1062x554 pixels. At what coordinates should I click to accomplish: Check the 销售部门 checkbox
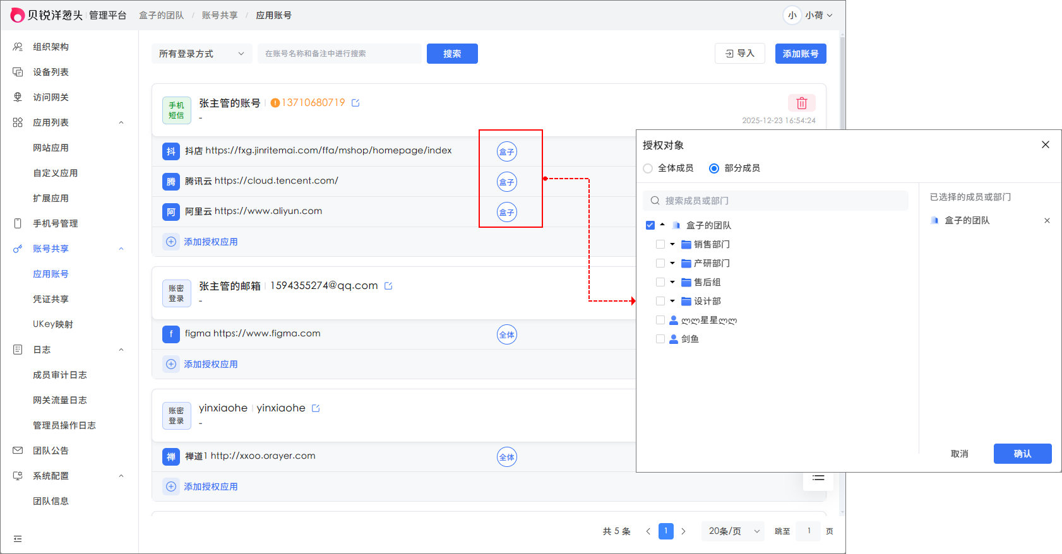coord(660,244)
